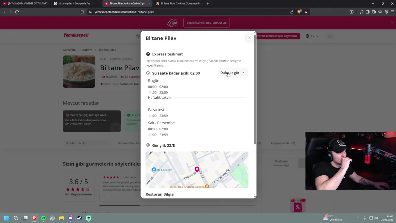
Task: Click the dialog's vertical scrollbar
Action: (255, 90)
